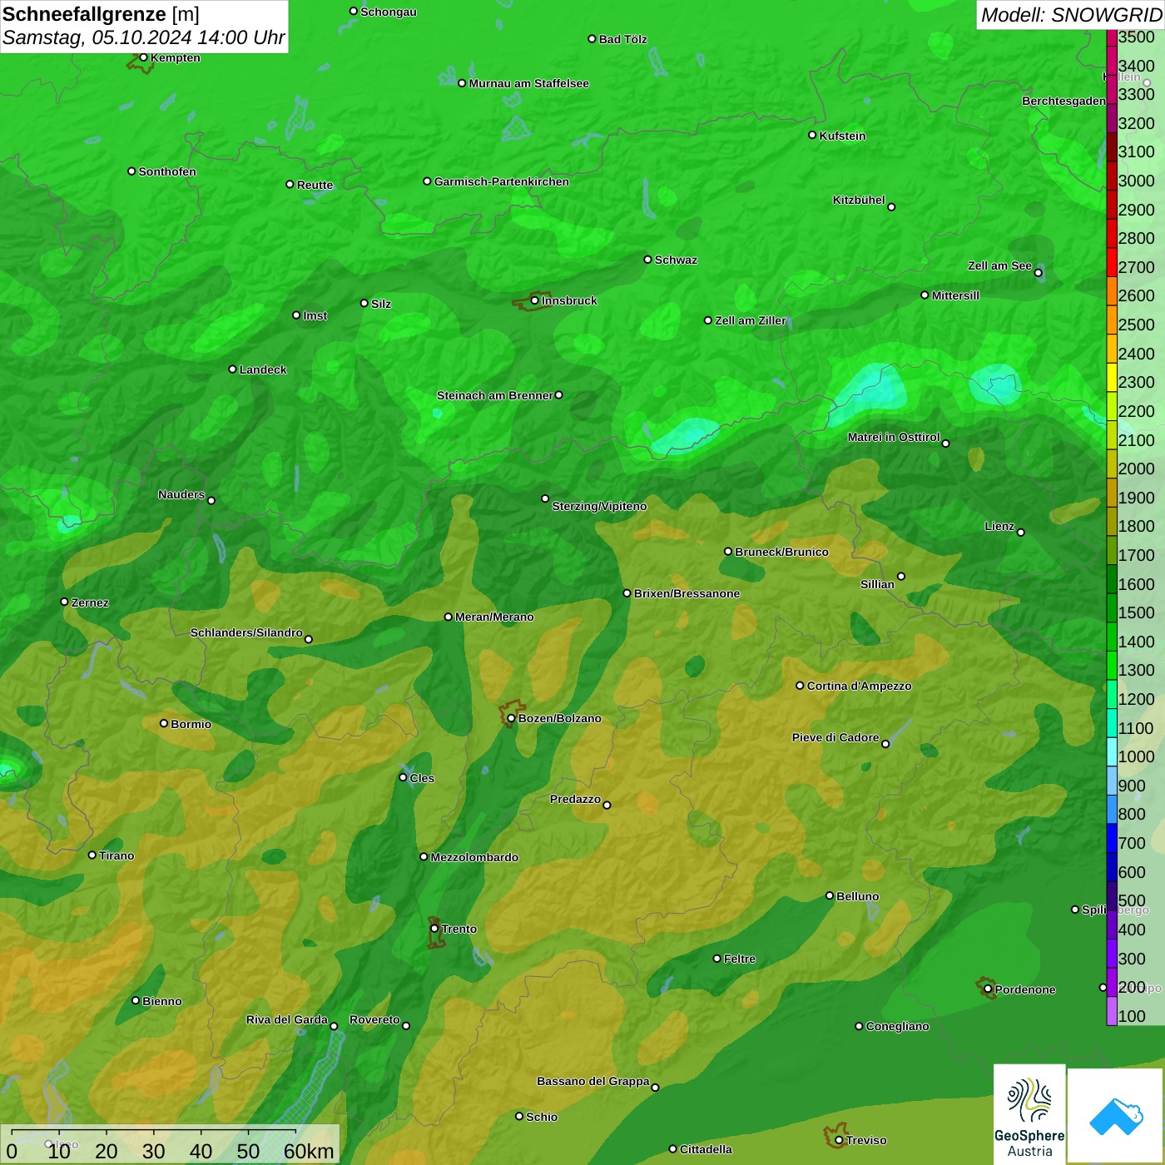Click the Bad Tölz marker dot

tap(592, 39)
